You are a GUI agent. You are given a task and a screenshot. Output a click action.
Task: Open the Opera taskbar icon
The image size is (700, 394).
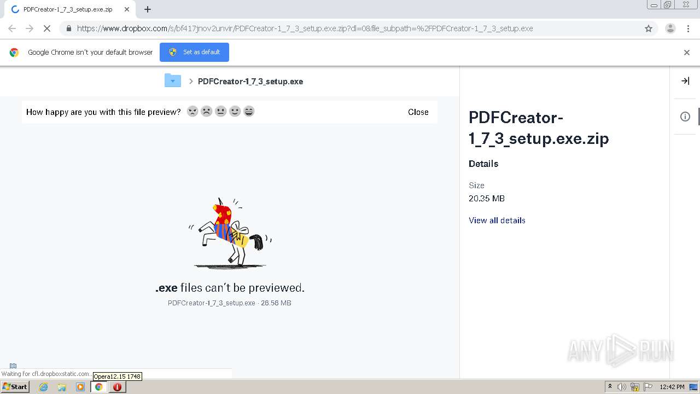[x=117, y=387]
